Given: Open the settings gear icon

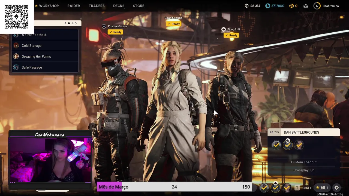Looking at the screenshot, I should (336, 188).
